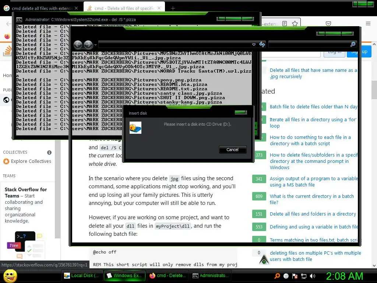The image size is (377, 283).
Task: Click the cmd window title bar icon
Action: [x=19, y=20]
